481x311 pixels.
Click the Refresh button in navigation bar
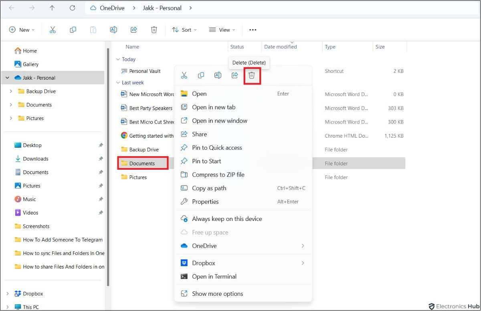(72, 8)
